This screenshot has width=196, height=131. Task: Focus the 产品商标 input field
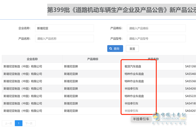pyautogui.click(x=156, y=28)
